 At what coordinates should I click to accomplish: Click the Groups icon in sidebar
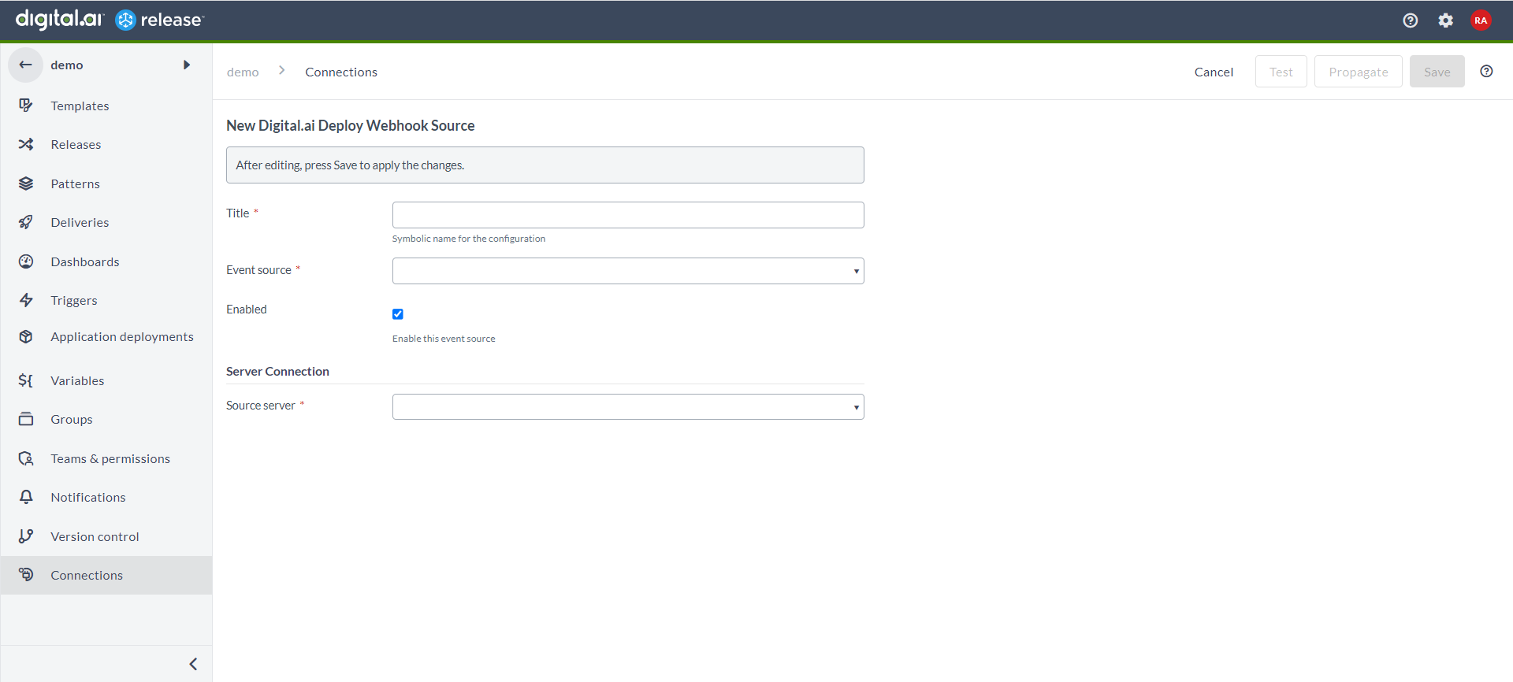(x=26, y=419)
